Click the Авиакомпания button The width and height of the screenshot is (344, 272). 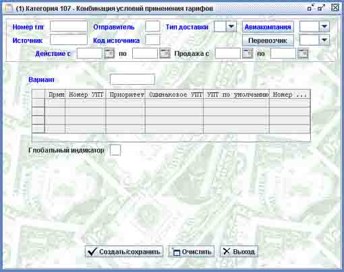(268, 27)
